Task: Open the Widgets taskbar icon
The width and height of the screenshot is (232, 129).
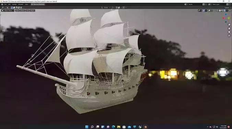Action: pyautogui.click(x=103, y=127)
